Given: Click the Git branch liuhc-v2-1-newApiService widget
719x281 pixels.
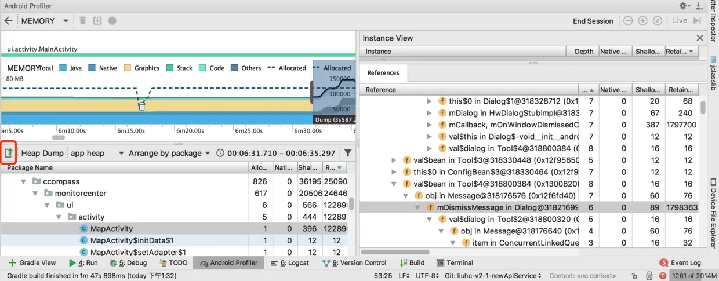Looking at the screenshot, I should click(x=493, y=276).
